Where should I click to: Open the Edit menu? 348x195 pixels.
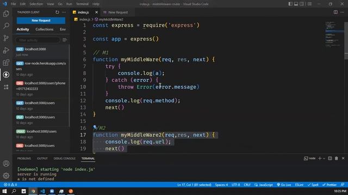(x=22, y=4)
